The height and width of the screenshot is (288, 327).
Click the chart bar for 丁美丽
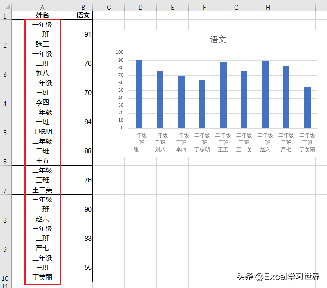(x=307, y=107)
